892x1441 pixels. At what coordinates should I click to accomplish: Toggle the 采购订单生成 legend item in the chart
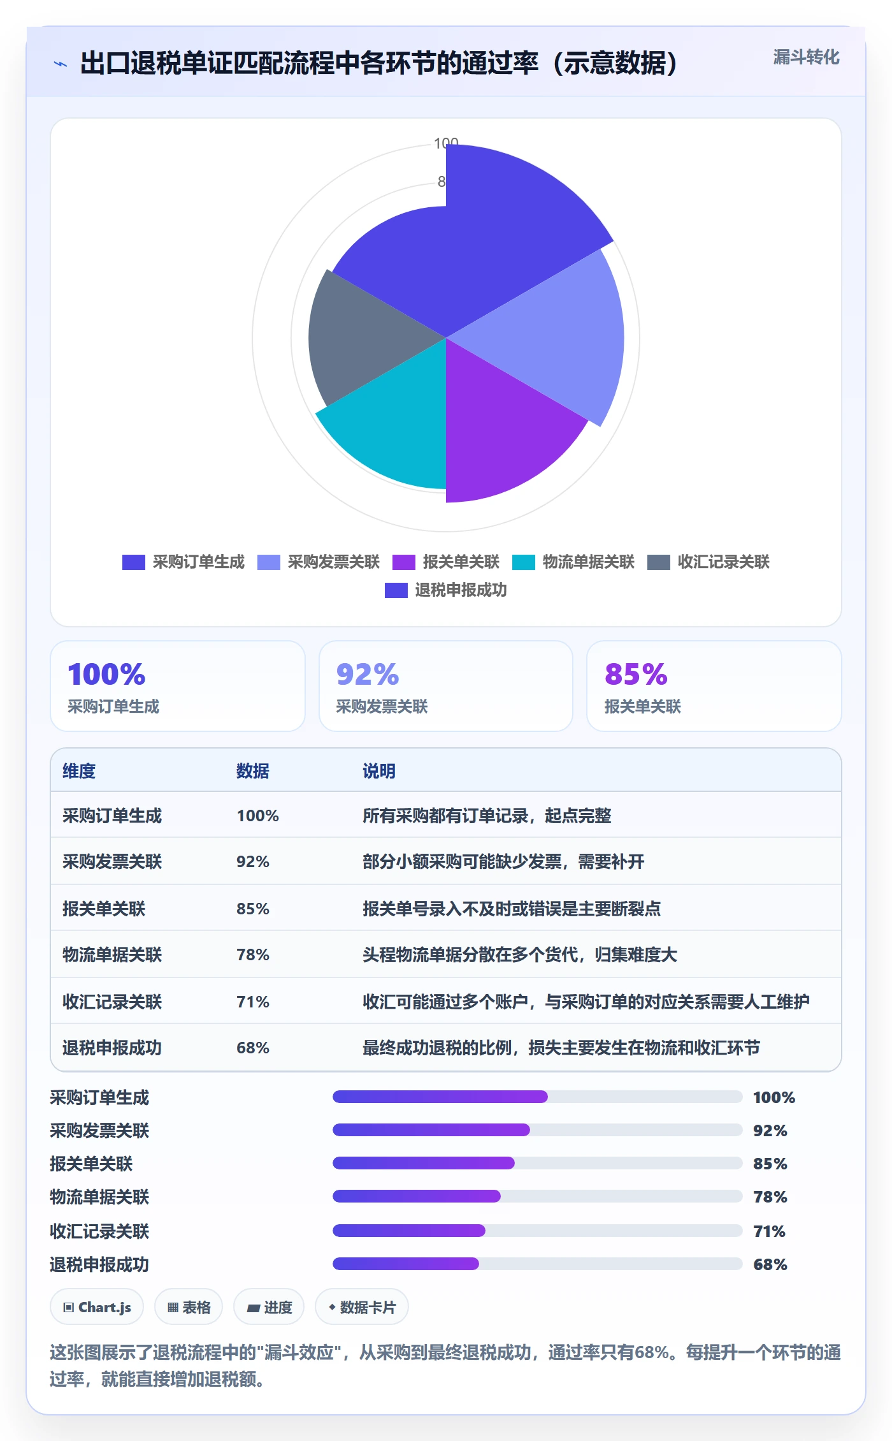(183, 562)
